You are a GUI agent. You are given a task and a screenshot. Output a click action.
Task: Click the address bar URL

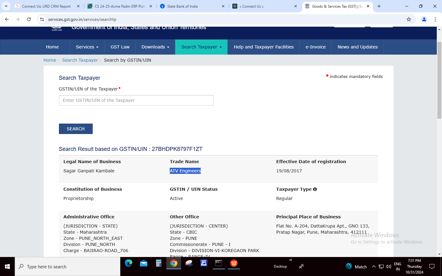point(82,19)
